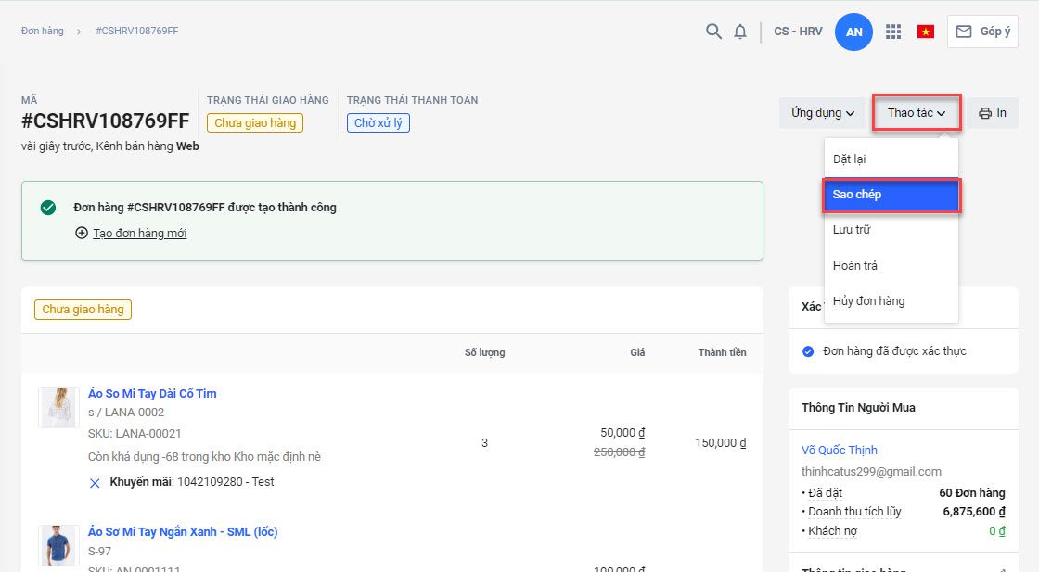This screenshot has width=1039, height=572.
Task: Click the struck-through 250,000 ₫ price
Action: point(620,452)
